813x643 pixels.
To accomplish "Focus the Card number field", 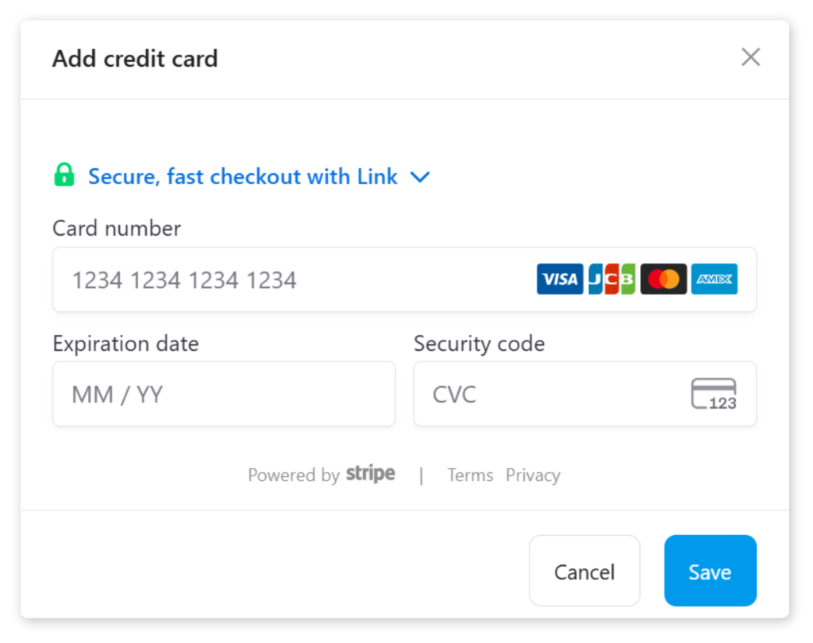I will click(294, 279).
